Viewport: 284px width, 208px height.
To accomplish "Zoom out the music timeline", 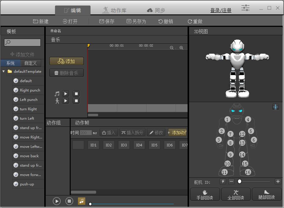I will (172, 48).
